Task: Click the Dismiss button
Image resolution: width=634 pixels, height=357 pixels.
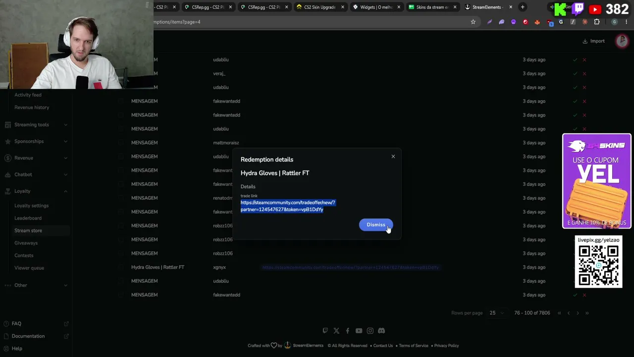Action: click(x=375, y=225)
